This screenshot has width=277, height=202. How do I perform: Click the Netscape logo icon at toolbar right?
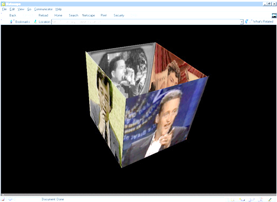tap(274, 16)
